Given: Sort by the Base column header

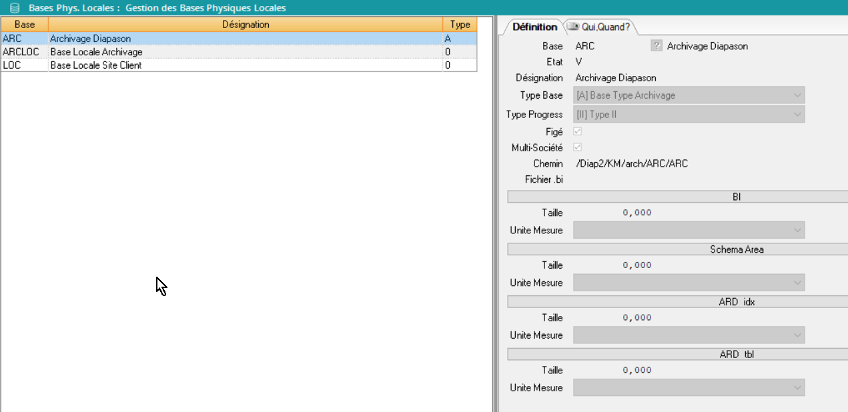Looking at the screenshot, I should click(x=24, y=24).
